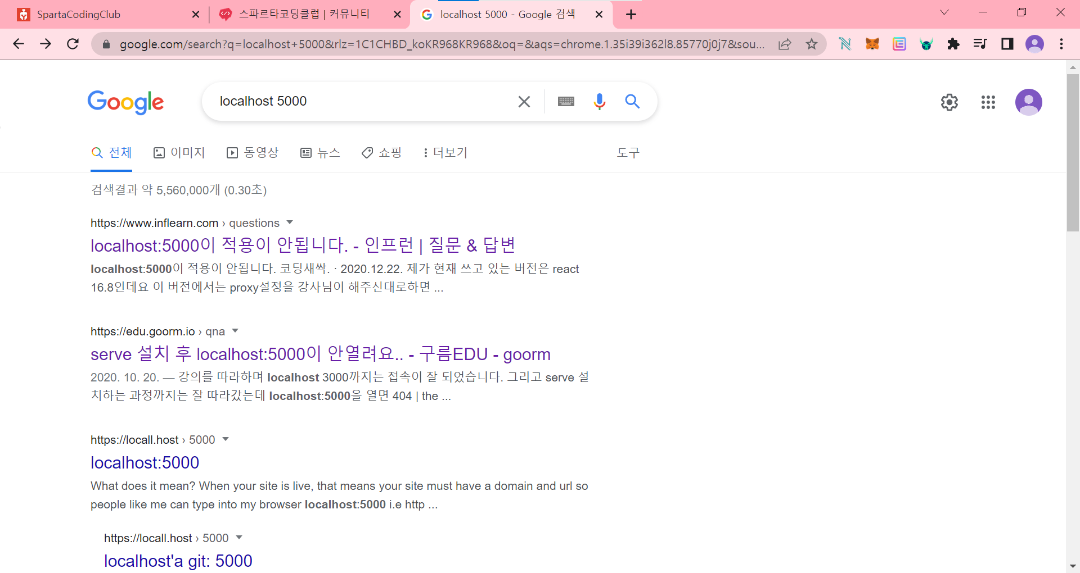Click the site lock icon in address bar
This screenshot has width=1080, height=573.
tap(106, 44)
